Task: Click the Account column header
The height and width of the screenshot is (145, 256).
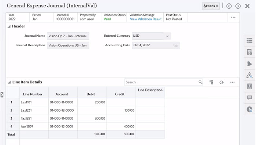Action: point(63,93)
